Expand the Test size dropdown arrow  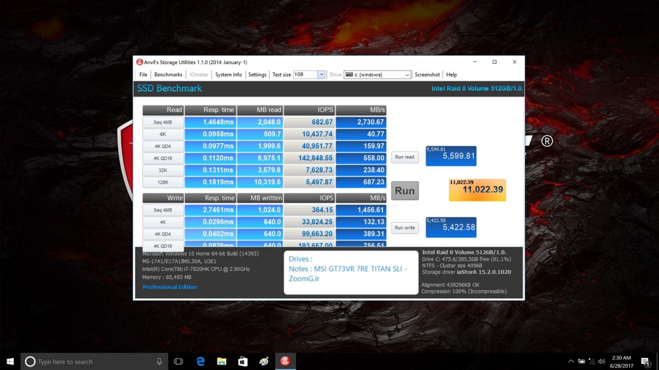321,74
